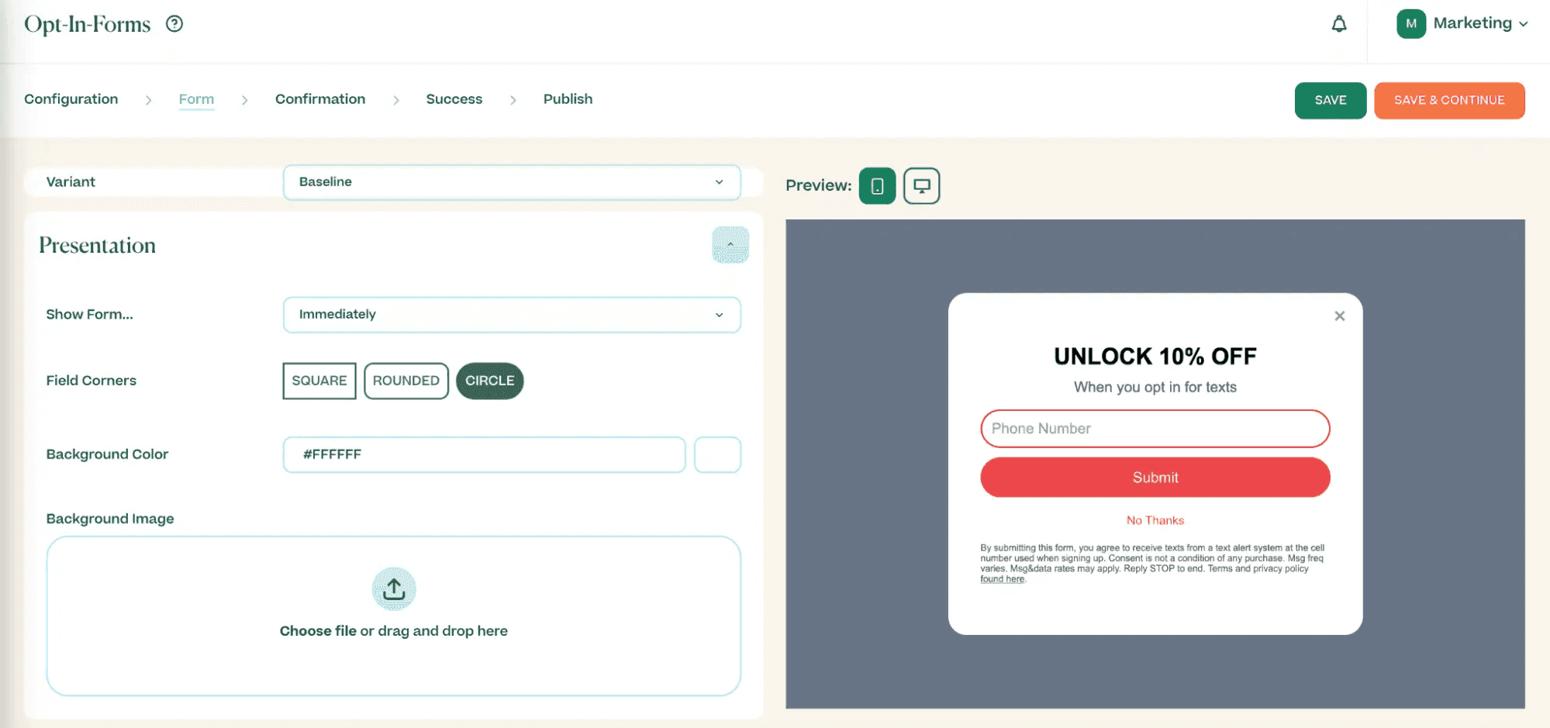Open the Variant dropdown

(x=511, y=182)
